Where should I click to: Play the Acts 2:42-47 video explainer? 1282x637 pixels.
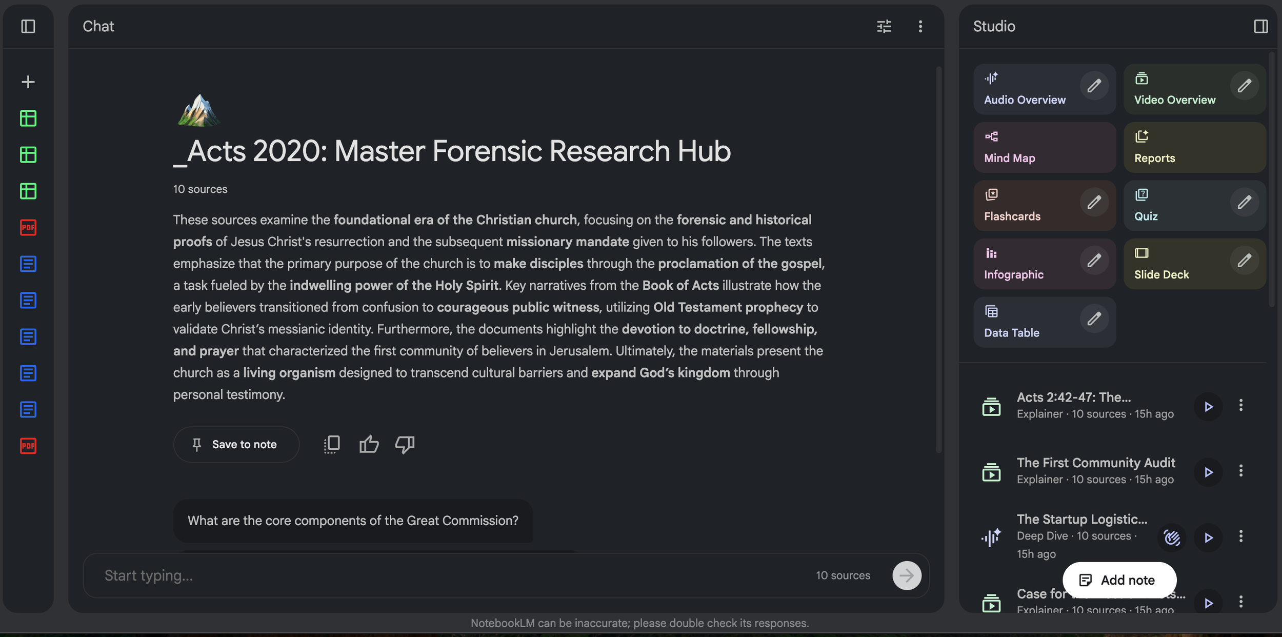pos(1208,407)
